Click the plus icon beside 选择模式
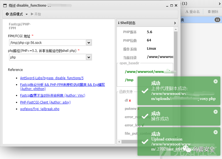 coord(7,14)
